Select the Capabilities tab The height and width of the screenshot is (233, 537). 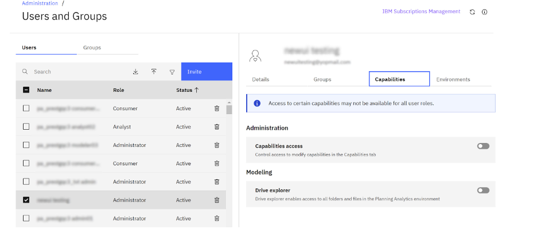click(x=399, y=79)
